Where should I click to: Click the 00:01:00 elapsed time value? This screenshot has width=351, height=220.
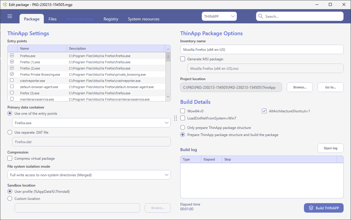(187, 209)
